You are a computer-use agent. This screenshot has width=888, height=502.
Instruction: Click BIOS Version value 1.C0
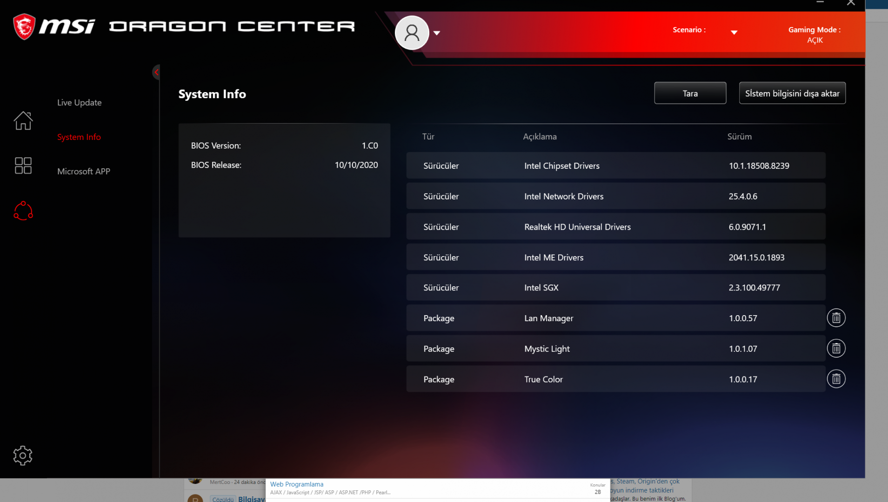(x=370, y=145)
